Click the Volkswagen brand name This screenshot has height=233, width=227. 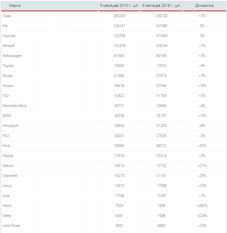12,56
